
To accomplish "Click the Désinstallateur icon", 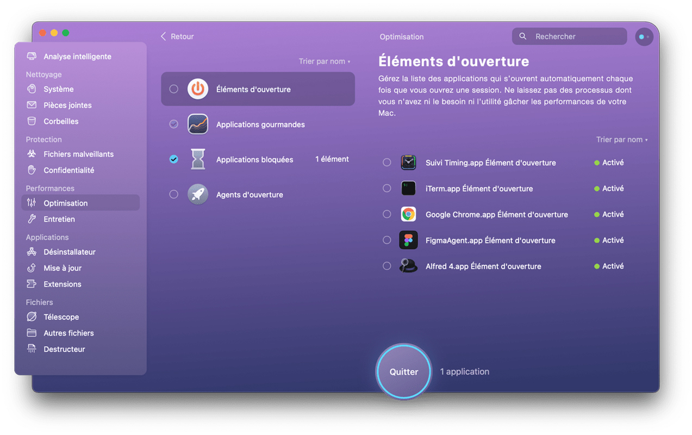I will click(x=32, y=252).
